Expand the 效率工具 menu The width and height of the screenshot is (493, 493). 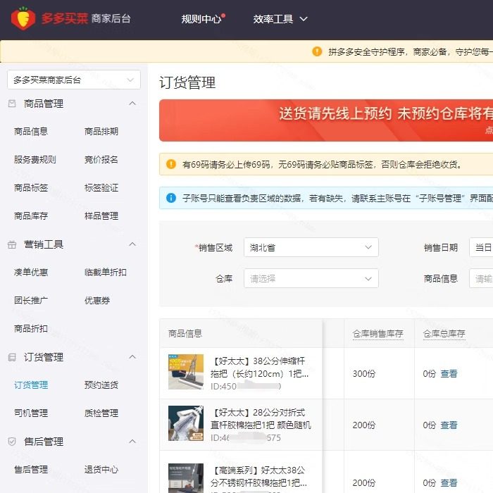(280, 19)
